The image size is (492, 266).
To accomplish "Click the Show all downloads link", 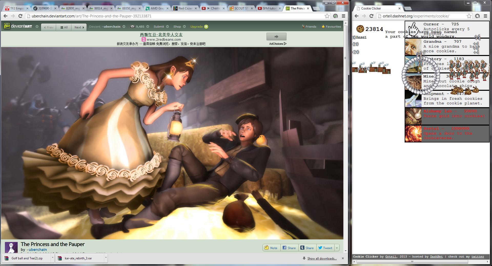I will click(322, 259).
